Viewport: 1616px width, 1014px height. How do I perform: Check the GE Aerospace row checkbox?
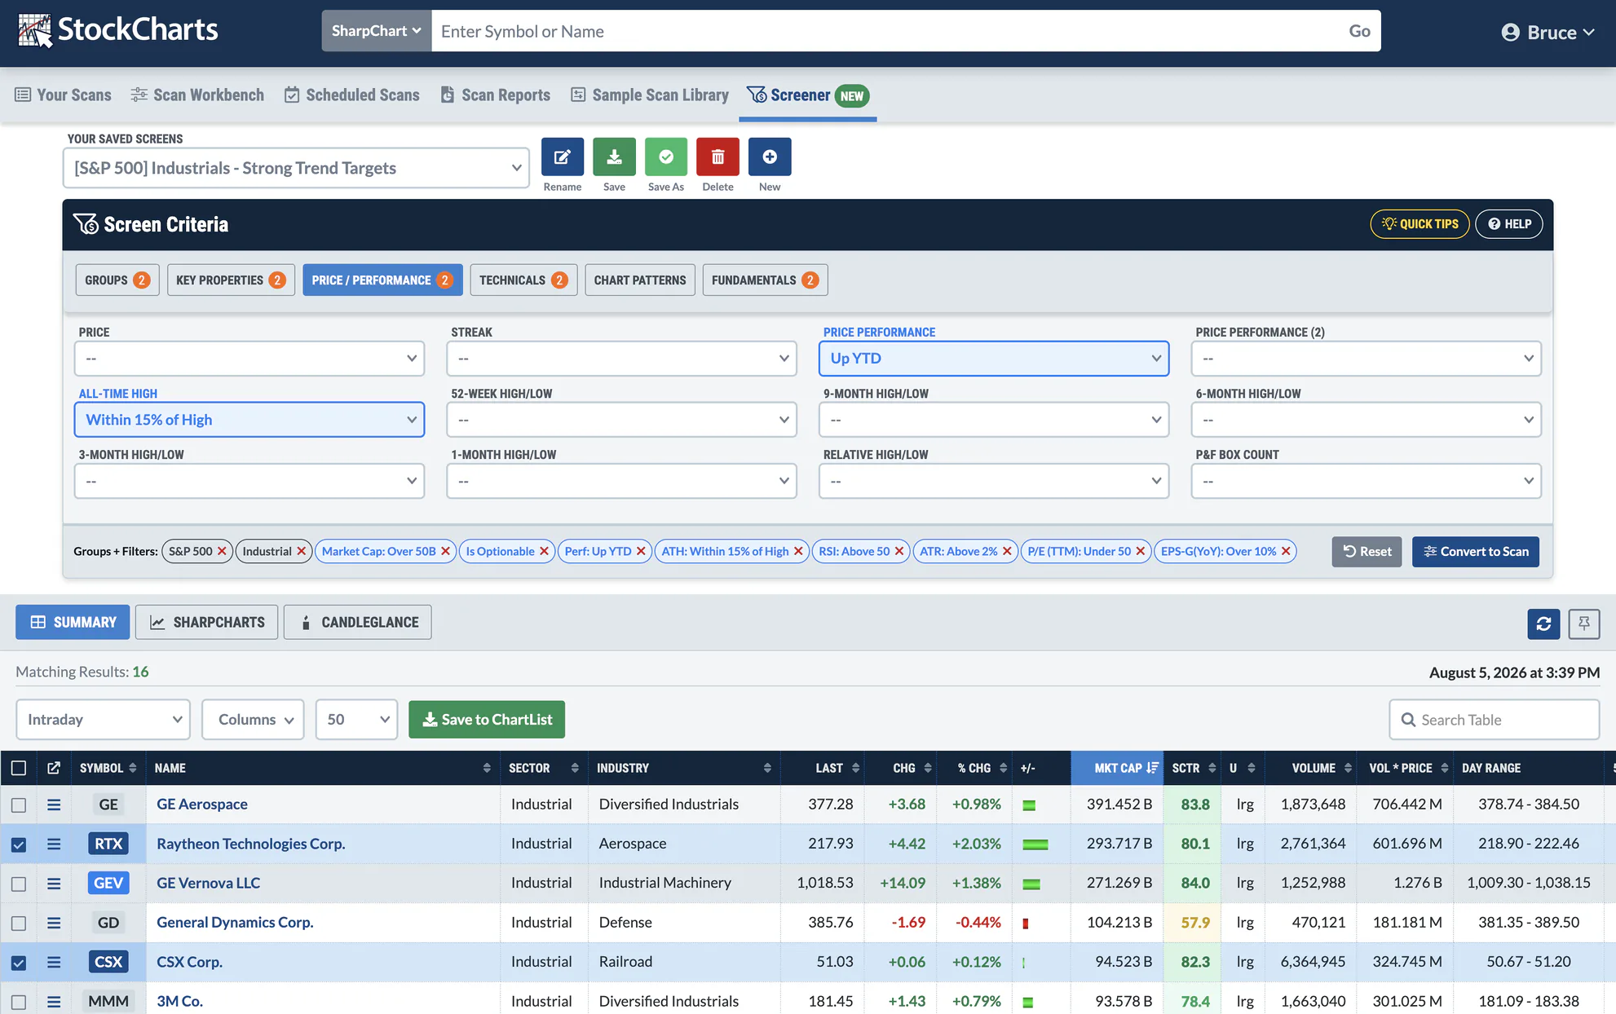tap(19, 805)
